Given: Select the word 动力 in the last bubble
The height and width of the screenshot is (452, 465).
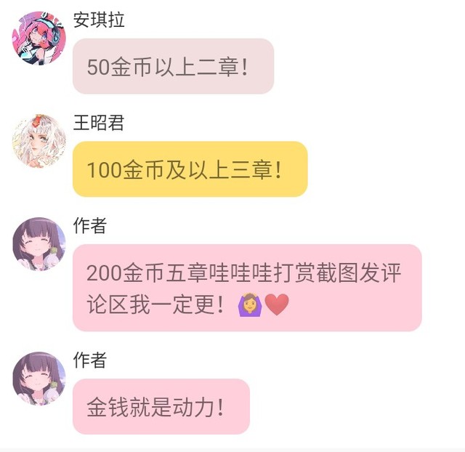Looking at the screenshot, I should pyautogui.click(x=193, y=407).
